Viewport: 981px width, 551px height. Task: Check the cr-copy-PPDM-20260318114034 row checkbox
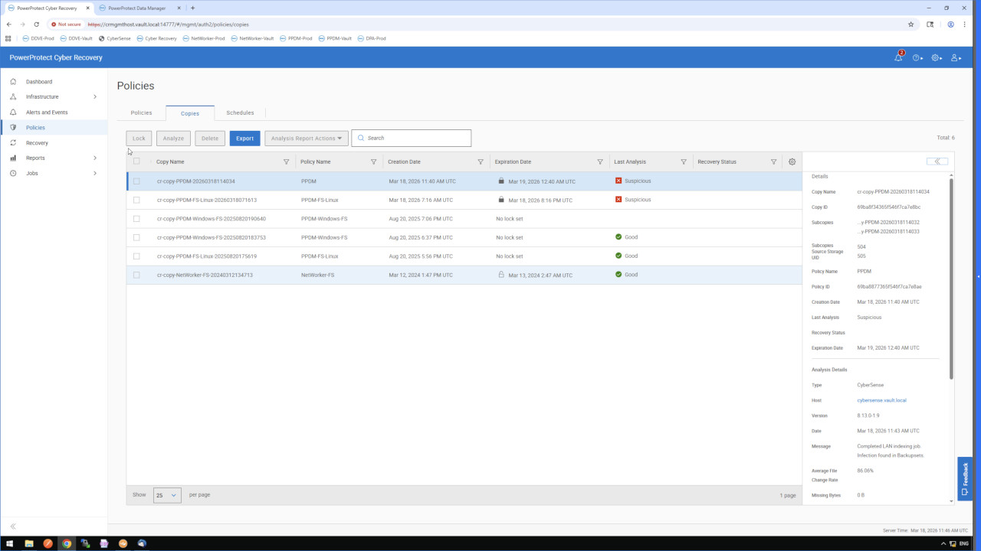click(x=136, y=181)
